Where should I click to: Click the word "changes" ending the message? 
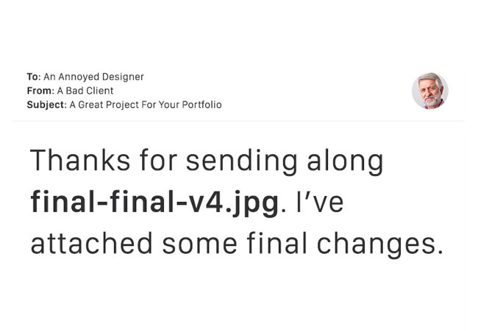tap(380, 244)
